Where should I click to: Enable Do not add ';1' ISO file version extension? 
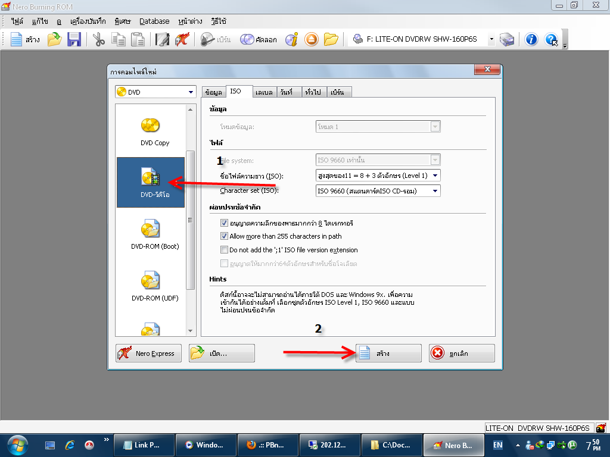coord(224,249)
